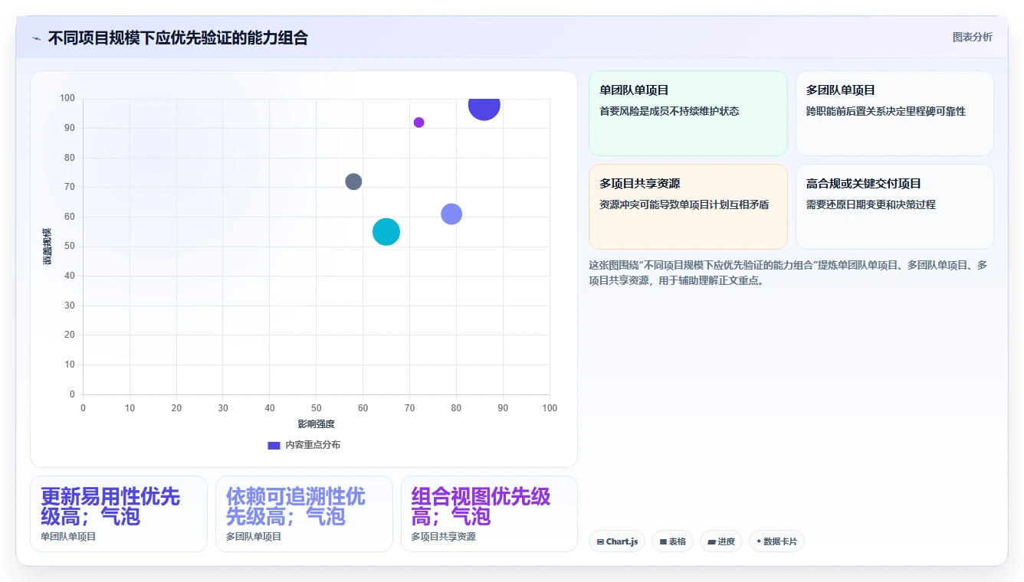This screenshot has height=582, width=1024.
Task: Click the 跨职能前后置关系决定里程碑可靠性 text
Action: tap(886, 111)
